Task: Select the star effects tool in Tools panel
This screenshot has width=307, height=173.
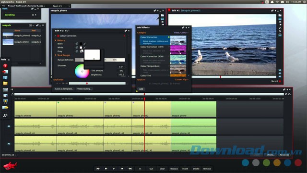Action: [x=5, y=101]
